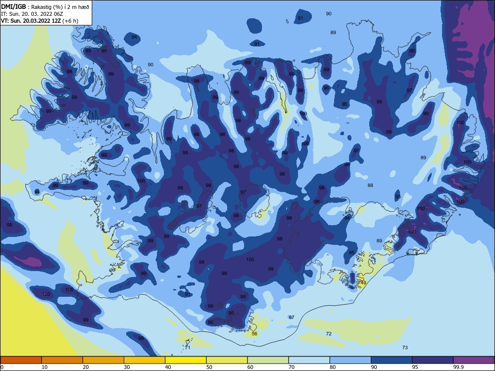Click the legend tick label '50'
Screen dimensions: 495x371
pos(209,367)
